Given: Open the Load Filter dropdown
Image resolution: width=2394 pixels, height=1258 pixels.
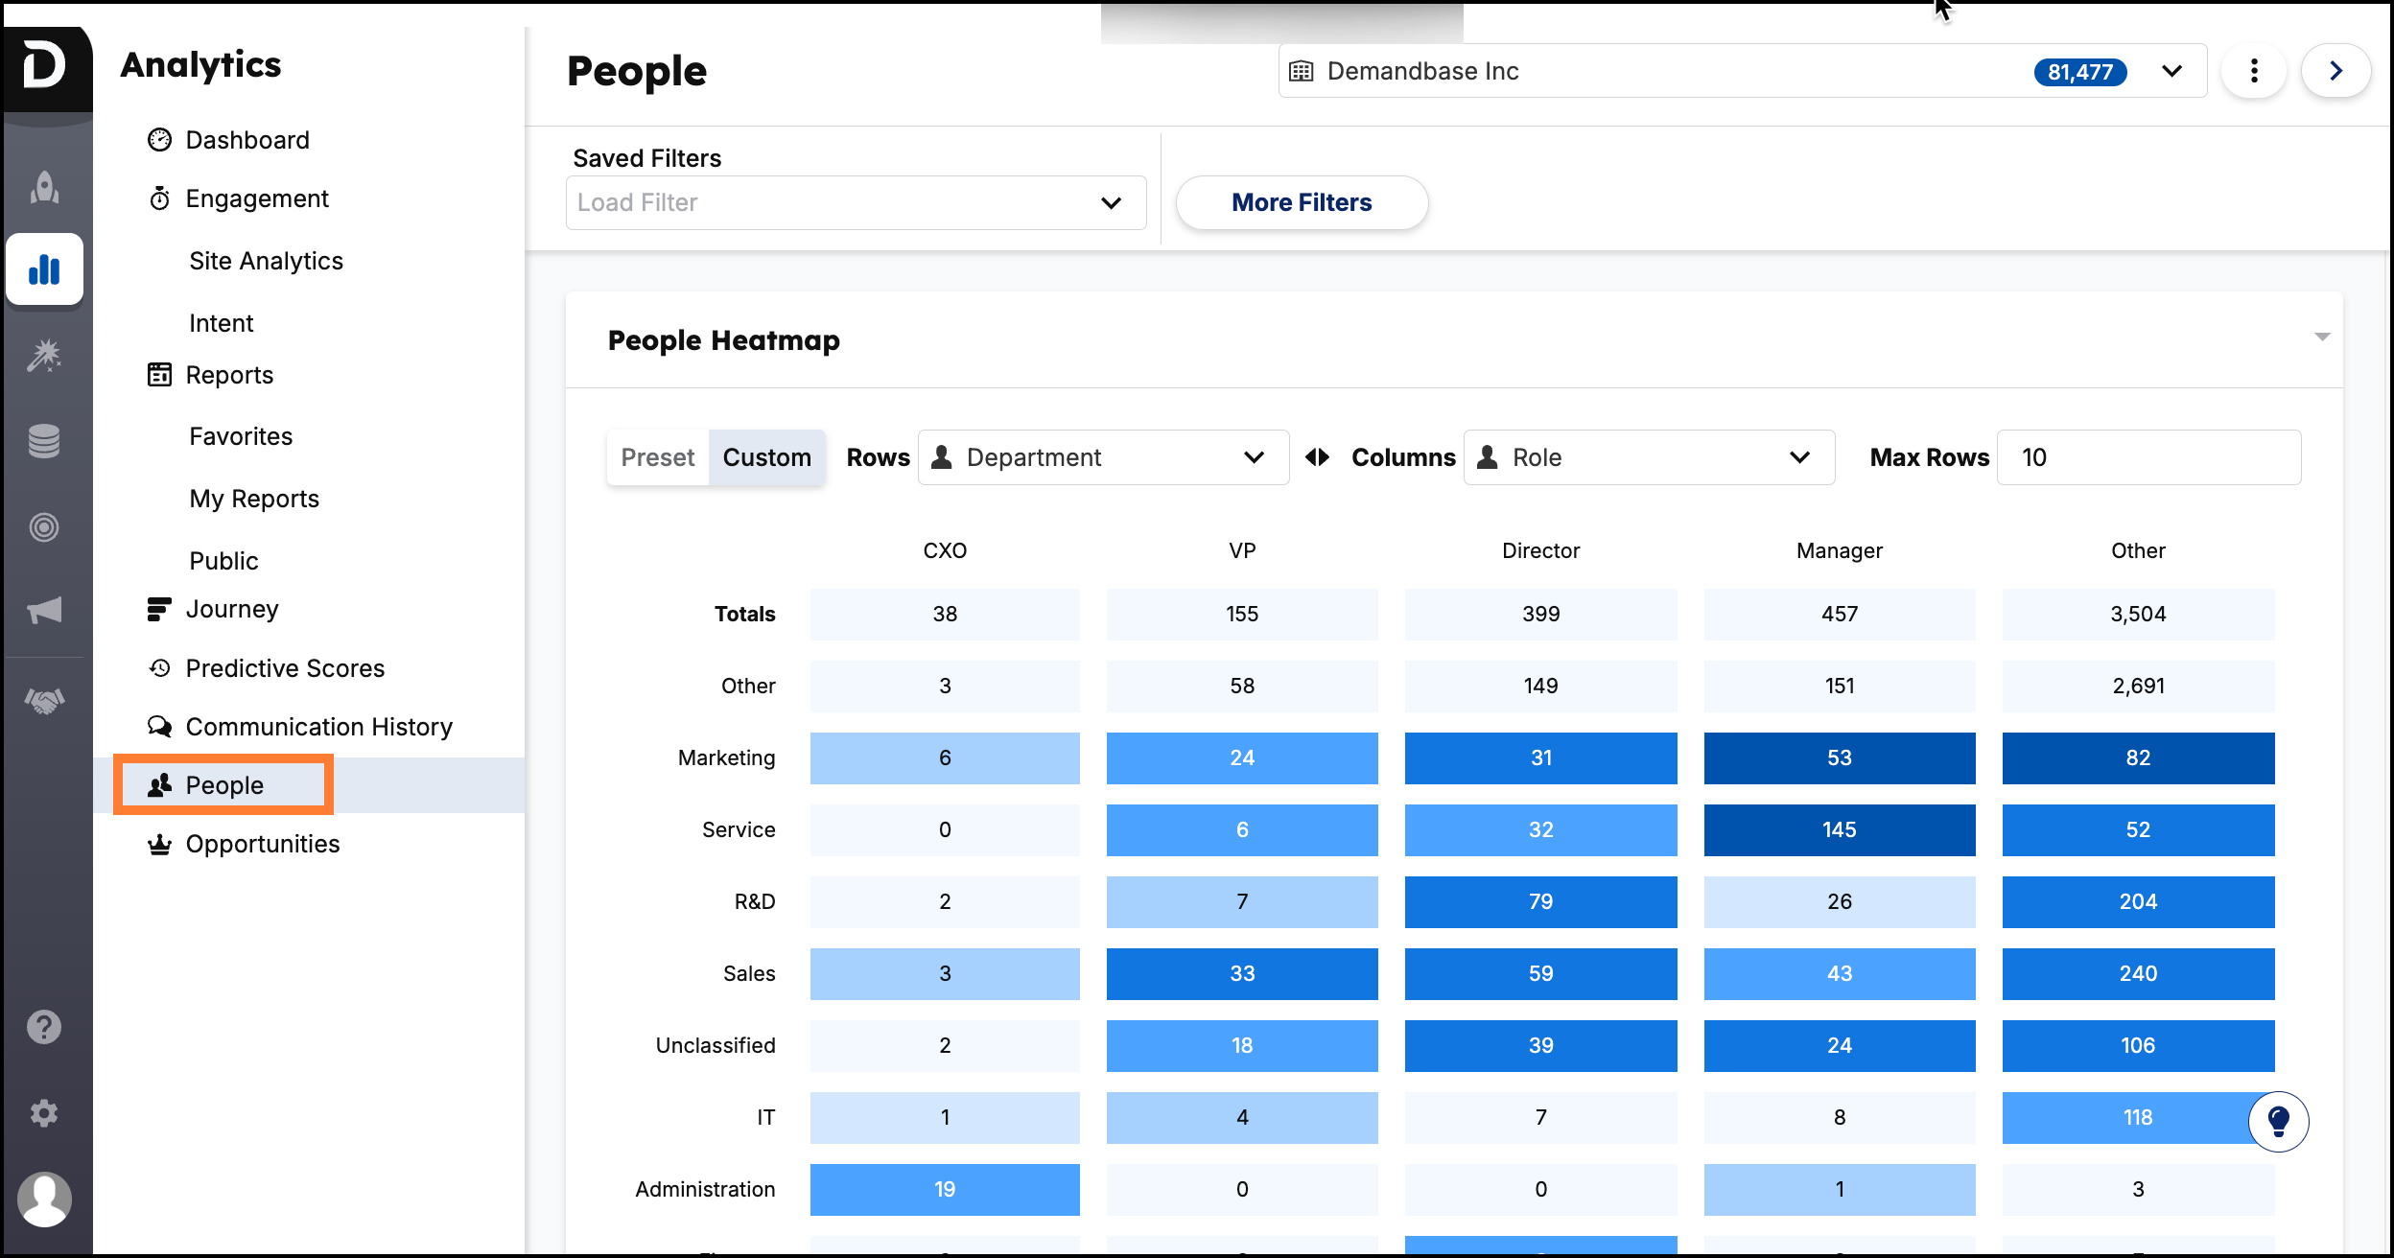Looking at the screenshot, I should 856,202.
